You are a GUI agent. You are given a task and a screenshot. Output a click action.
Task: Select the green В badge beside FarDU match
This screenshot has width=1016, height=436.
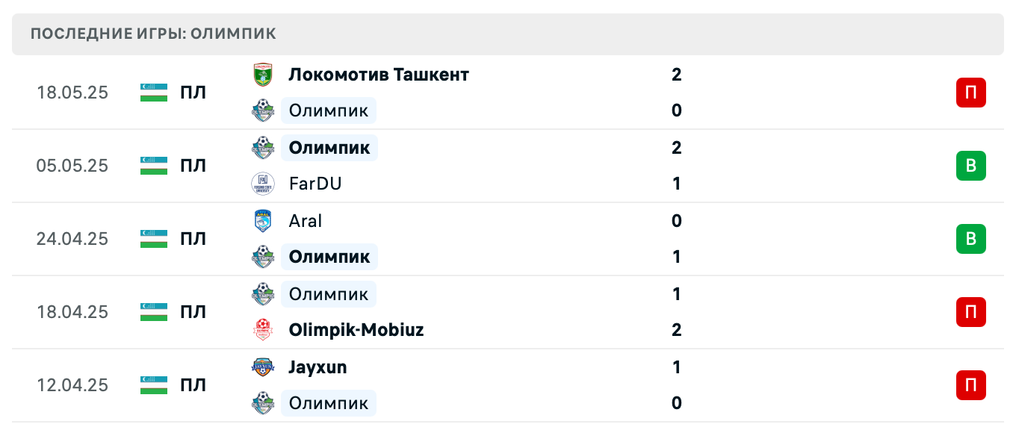click(970, 166)
